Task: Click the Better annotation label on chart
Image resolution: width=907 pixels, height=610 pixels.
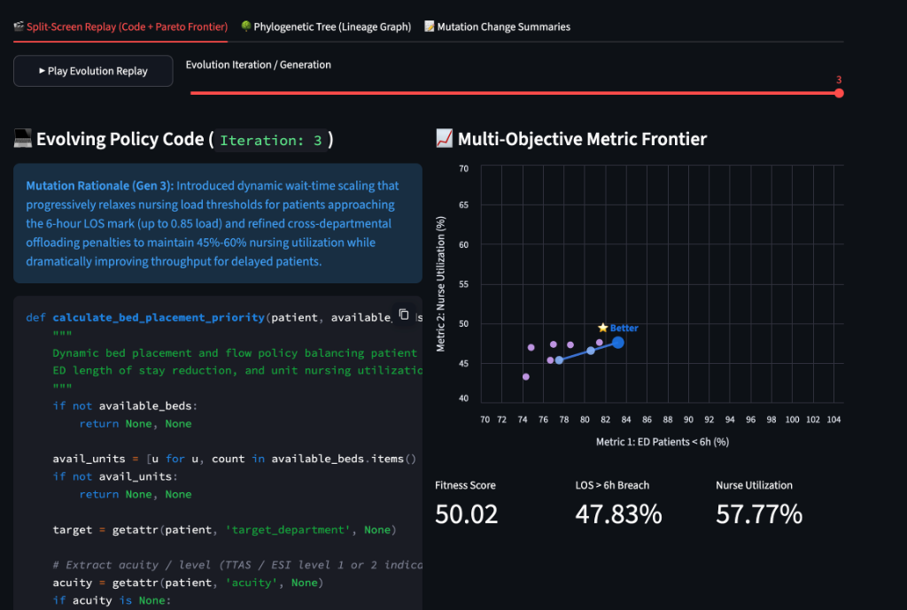Action: tap(624, 328)
